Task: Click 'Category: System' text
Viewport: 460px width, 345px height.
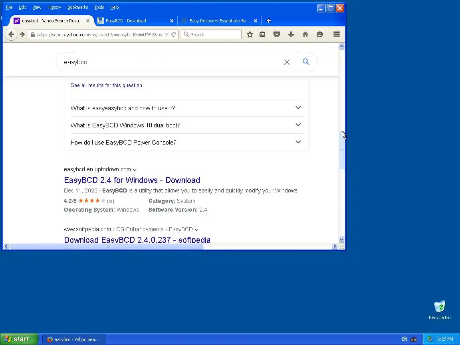Action: click(x=172, y=201)
